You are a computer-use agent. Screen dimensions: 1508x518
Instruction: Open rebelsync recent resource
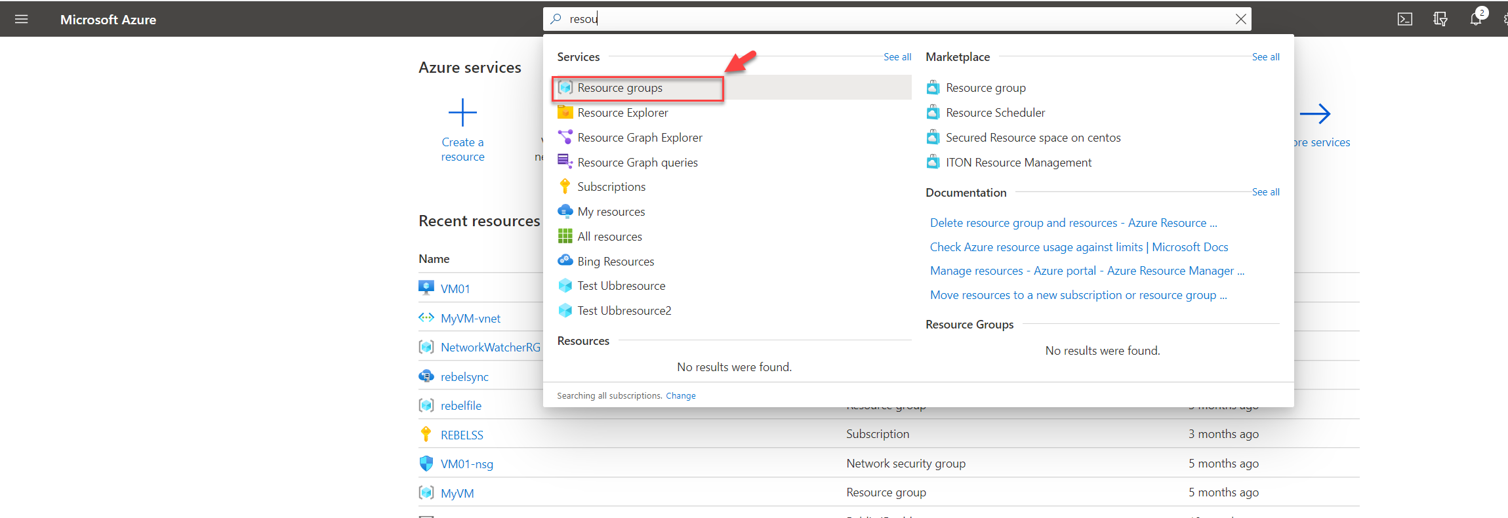[464, 377]
